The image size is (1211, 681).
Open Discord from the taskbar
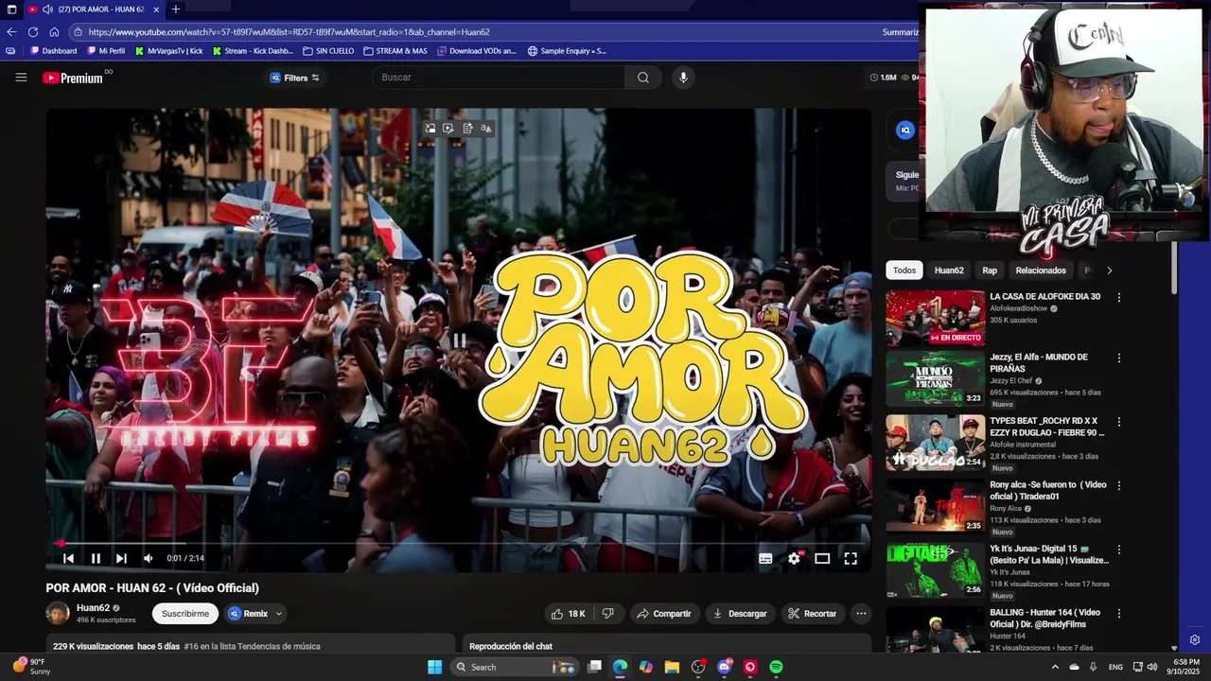pos(725,667)
